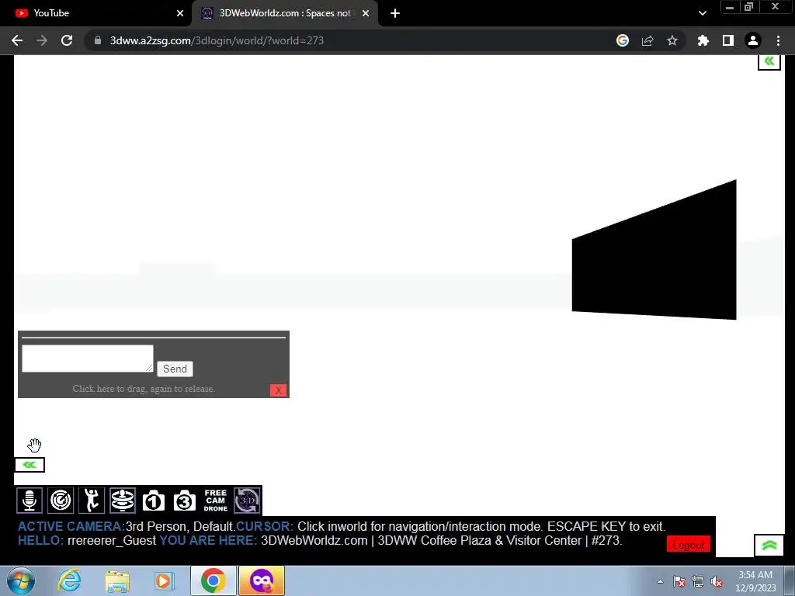Open the Chrome profile menu
Viewport: 795px width, 596px height.
click(753, 40)
